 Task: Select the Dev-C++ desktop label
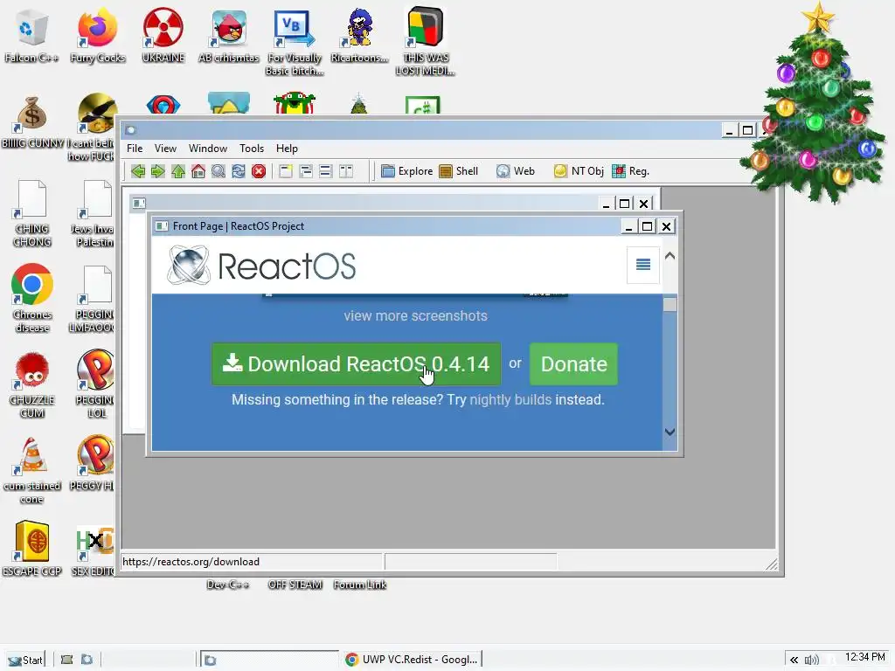click(x=228, y=585)
